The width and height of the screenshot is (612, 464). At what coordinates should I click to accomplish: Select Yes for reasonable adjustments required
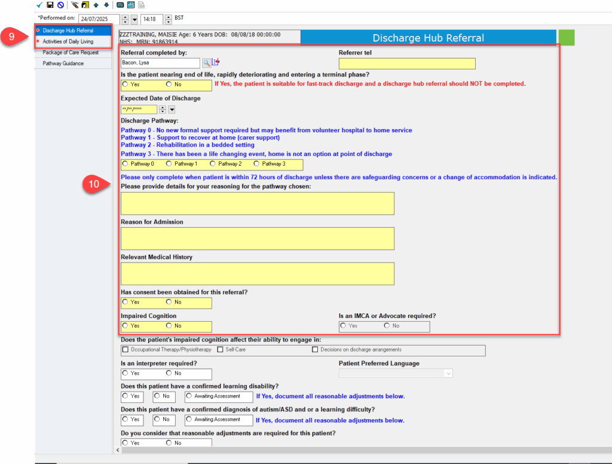click(126, 443)
